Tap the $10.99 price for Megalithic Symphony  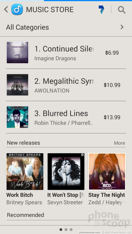coord(112,85)
